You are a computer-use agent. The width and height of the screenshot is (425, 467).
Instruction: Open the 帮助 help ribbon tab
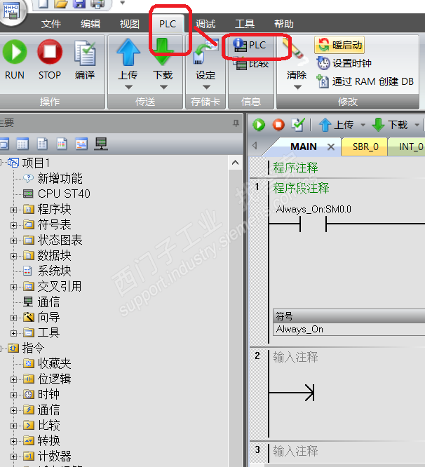coord(284,24)
